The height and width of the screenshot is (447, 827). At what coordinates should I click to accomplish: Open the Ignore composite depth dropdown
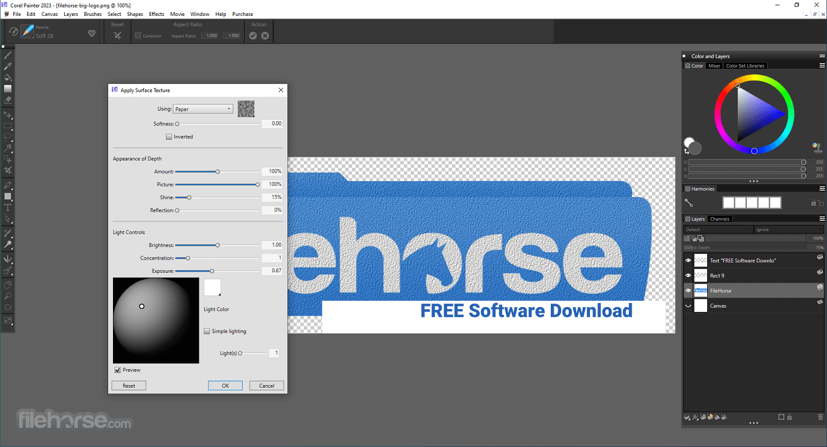click(x=789, y=229)
